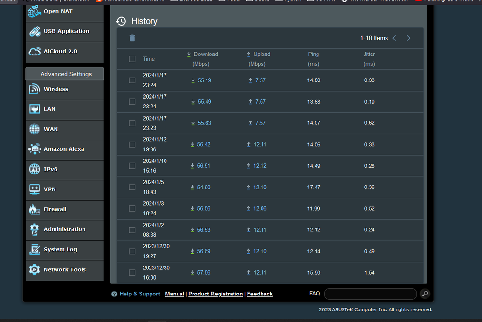482x322 pixels.
Task: Click the Wireless sidebar icon
Action: click(x=35, y=89)
